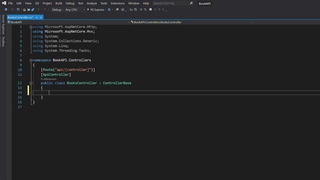
Task: Click the IIS Express run button
Action: pyautogui.click(x=95, y=9)
